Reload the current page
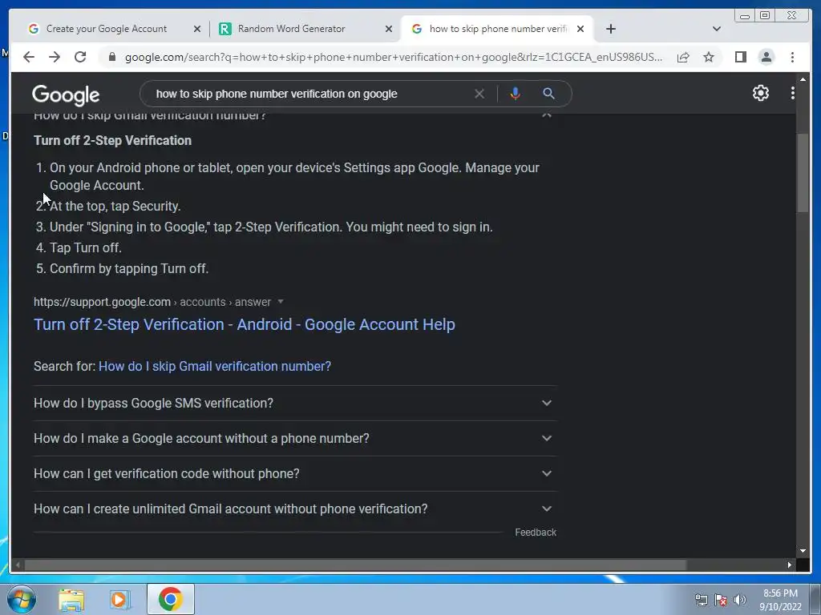The width and height of the screenshot is (821, 615). tap(80, 57)
